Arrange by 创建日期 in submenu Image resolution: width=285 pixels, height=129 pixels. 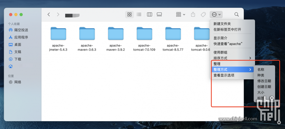(x=264, y=87)
